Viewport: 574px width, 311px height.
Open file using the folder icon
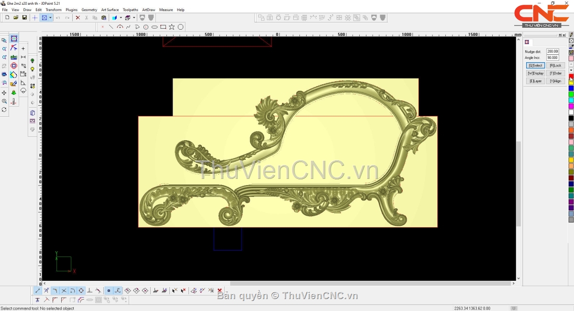coord(16,18)
